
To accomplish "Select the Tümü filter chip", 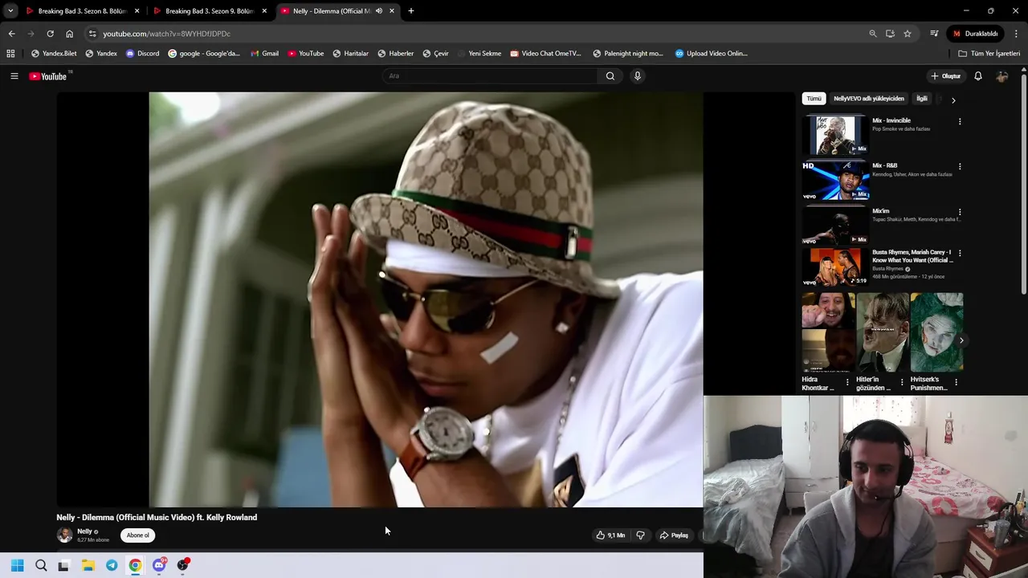I will click(x=814, y=99).
